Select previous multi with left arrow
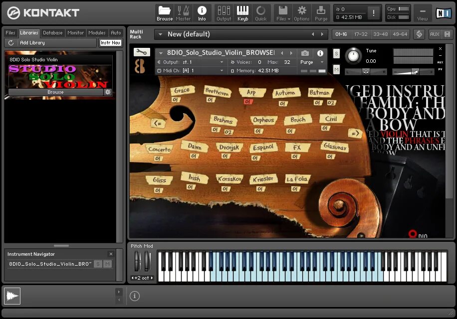This screenshot has width=457, height=319. pos(313,34)
